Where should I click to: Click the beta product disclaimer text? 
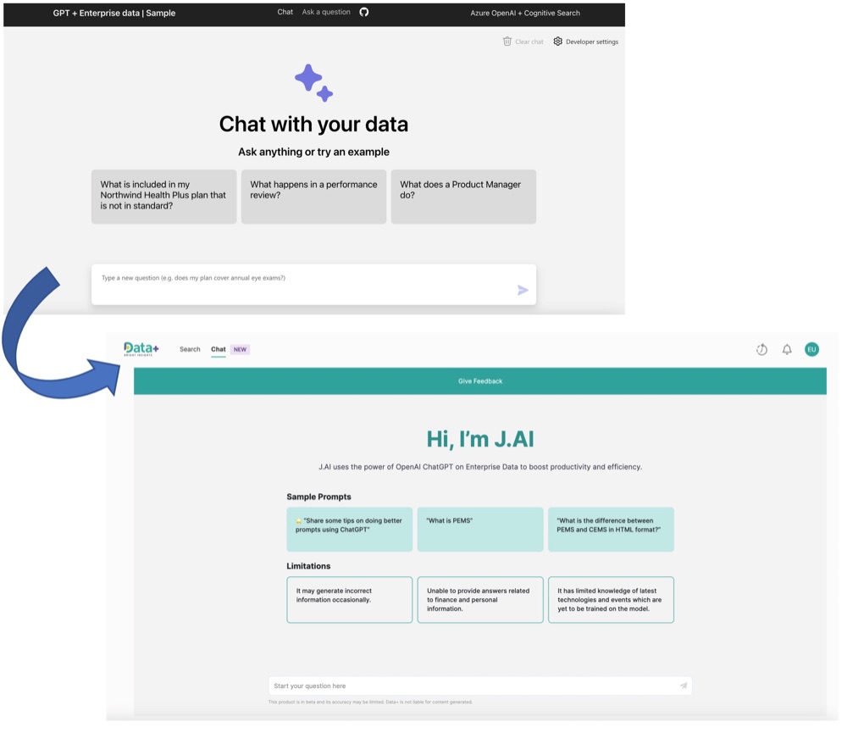click(x=370, y=702)
